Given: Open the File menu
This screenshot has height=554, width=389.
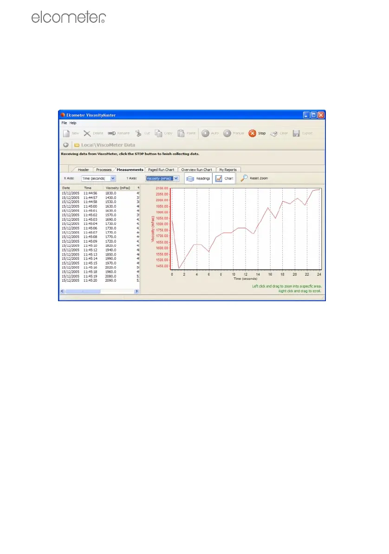Looking at the screenshot, I should point(64,123).
